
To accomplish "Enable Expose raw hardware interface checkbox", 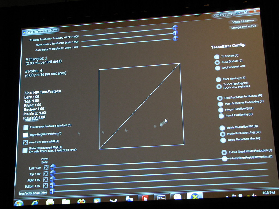I will [x=26, y=127].
